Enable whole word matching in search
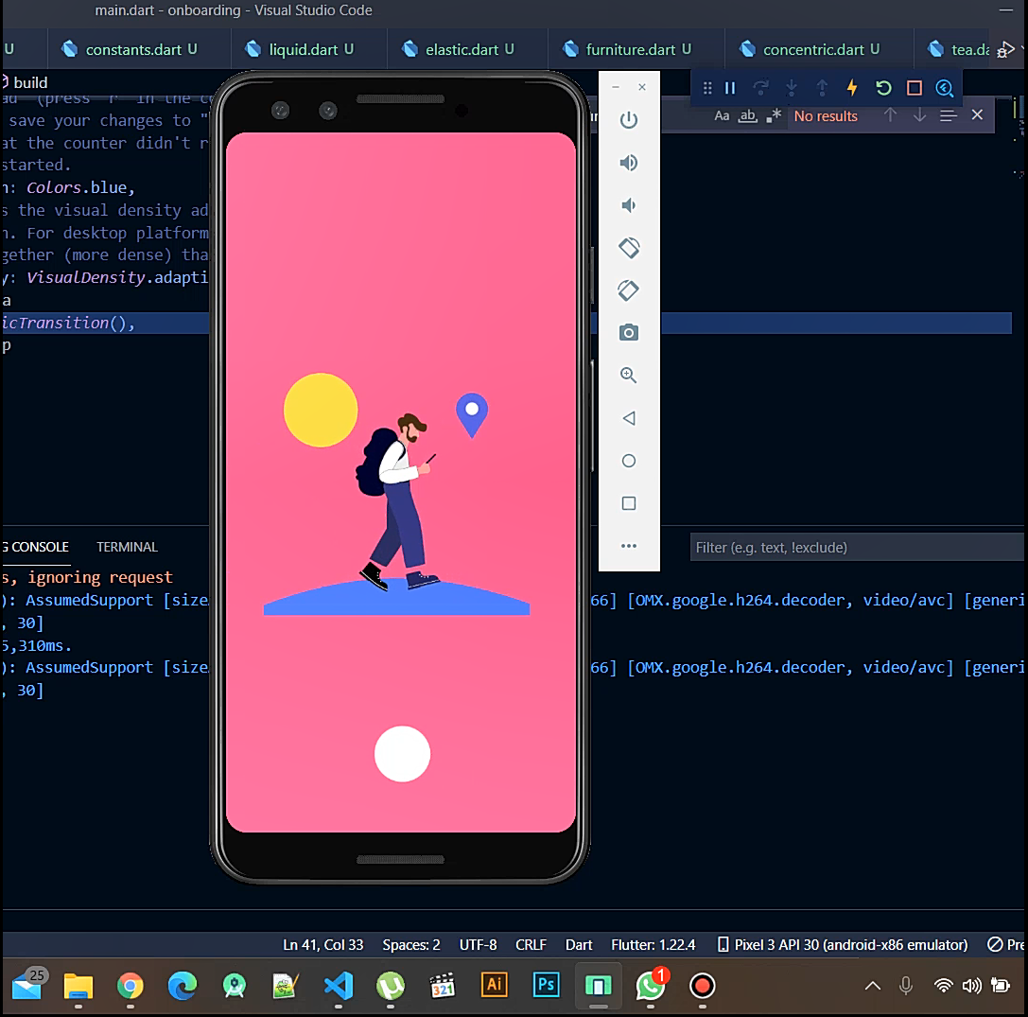Viewport: 1028px width, 1017px height. 747,115
